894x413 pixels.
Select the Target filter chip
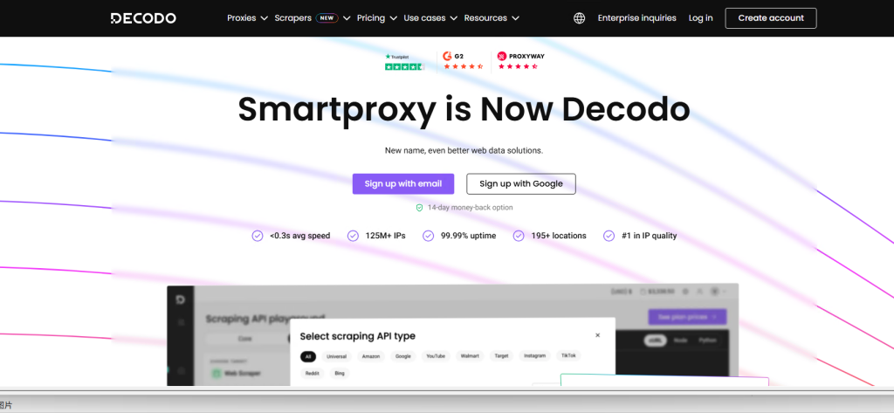tap(501, 355)
